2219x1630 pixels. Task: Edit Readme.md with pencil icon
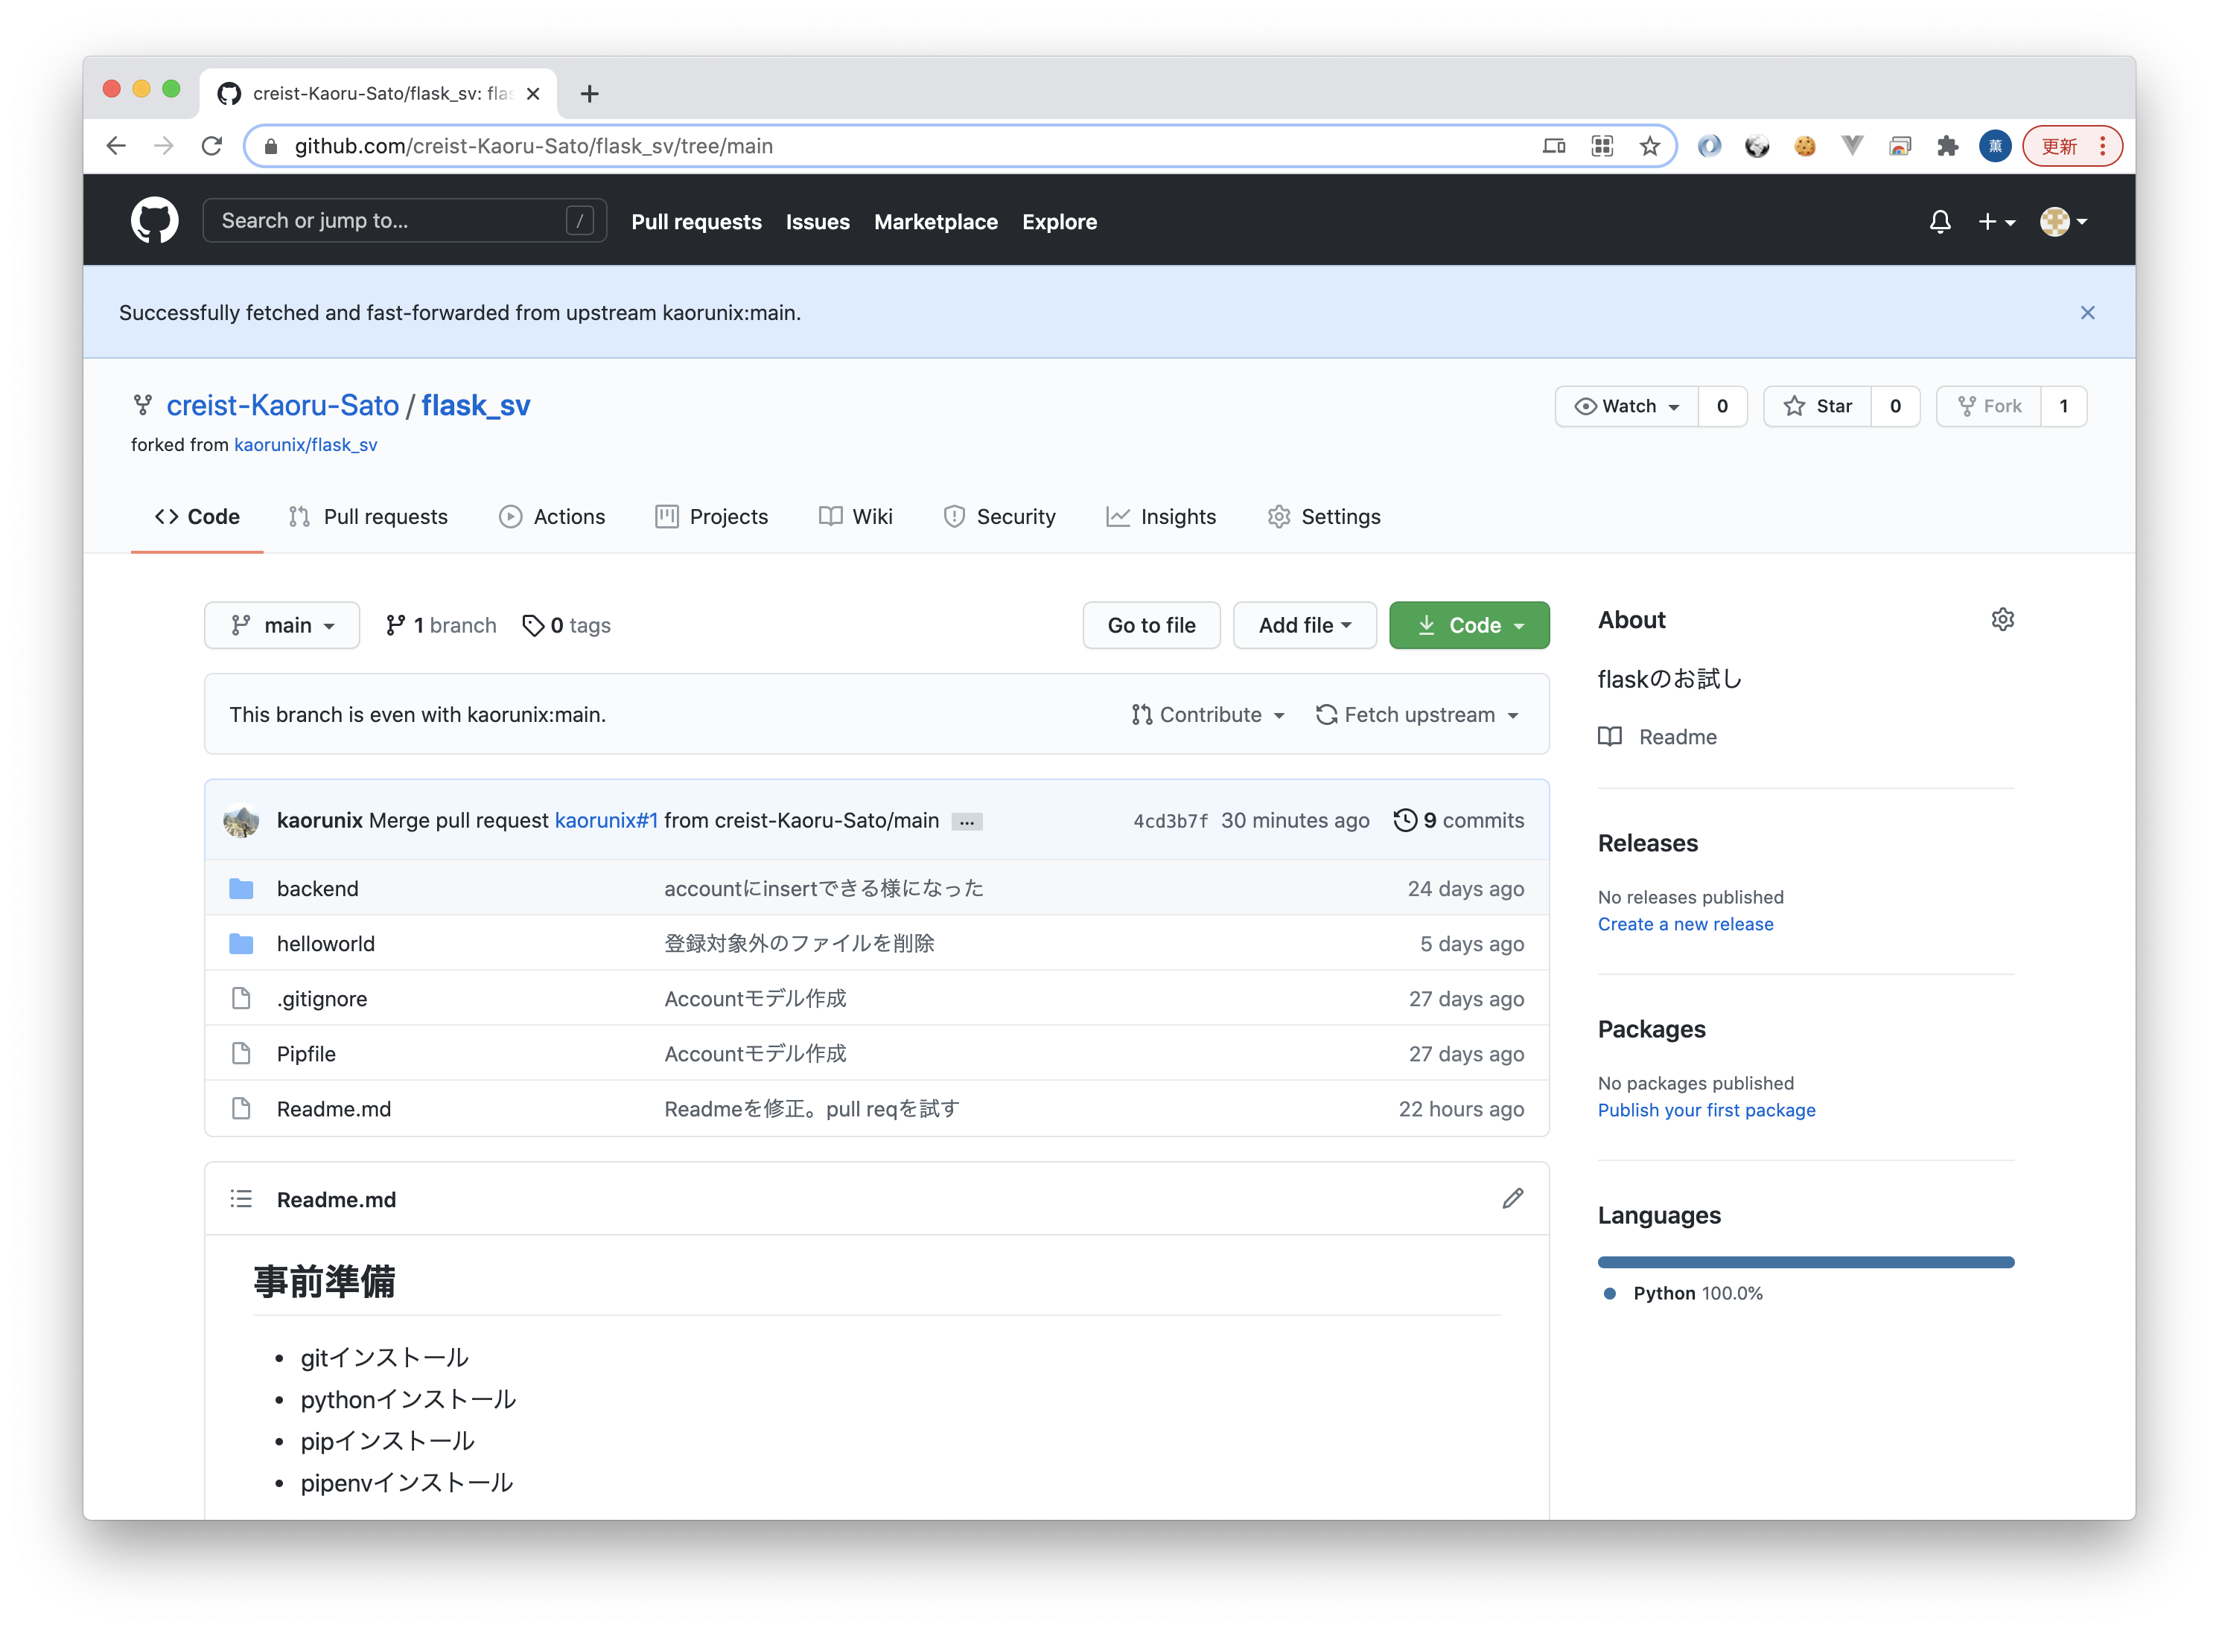1512,1199
